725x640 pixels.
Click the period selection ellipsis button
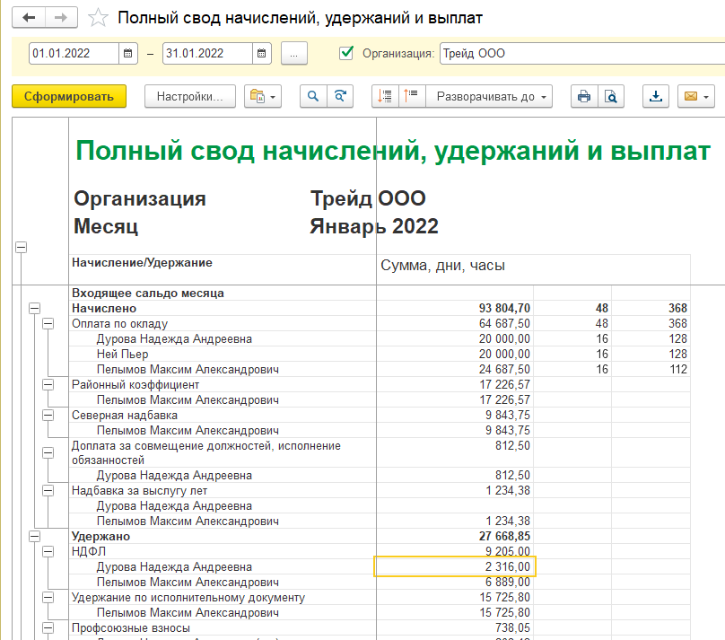point(294,53)
